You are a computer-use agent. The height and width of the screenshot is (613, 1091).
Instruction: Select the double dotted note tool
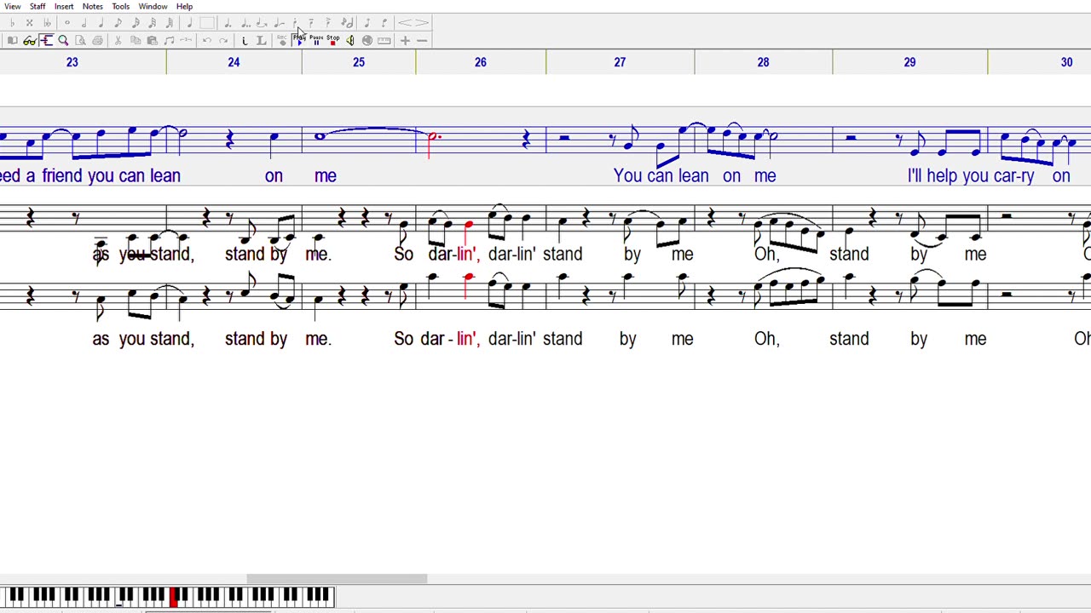click(245, 23)
